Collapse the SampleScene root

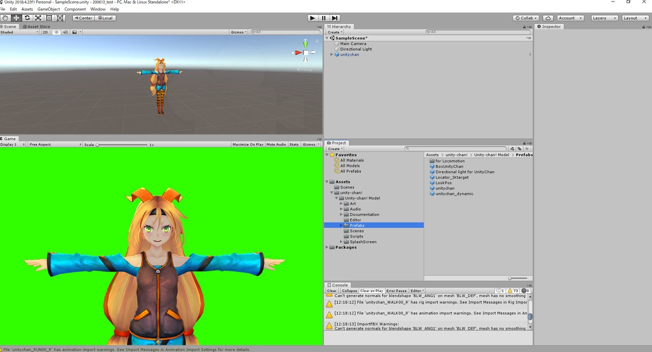tap(327, 38)
